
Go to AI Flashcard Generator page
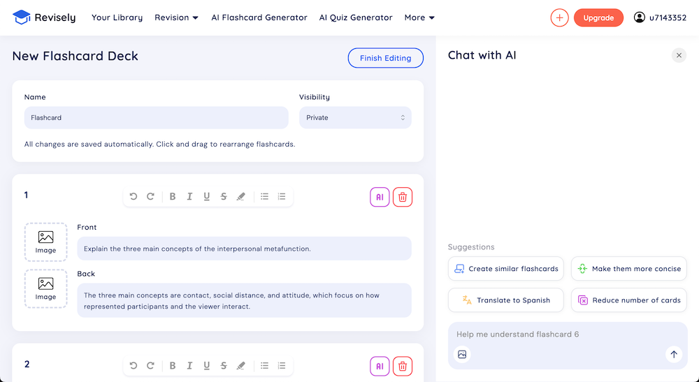coord(259,17)
